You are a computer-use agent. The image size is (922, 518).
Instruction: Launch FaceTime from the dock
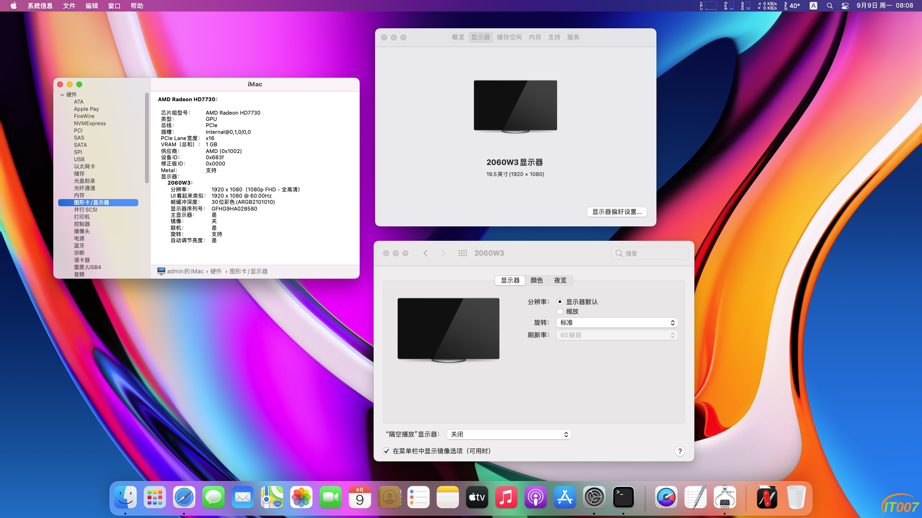tap(330, 497)
